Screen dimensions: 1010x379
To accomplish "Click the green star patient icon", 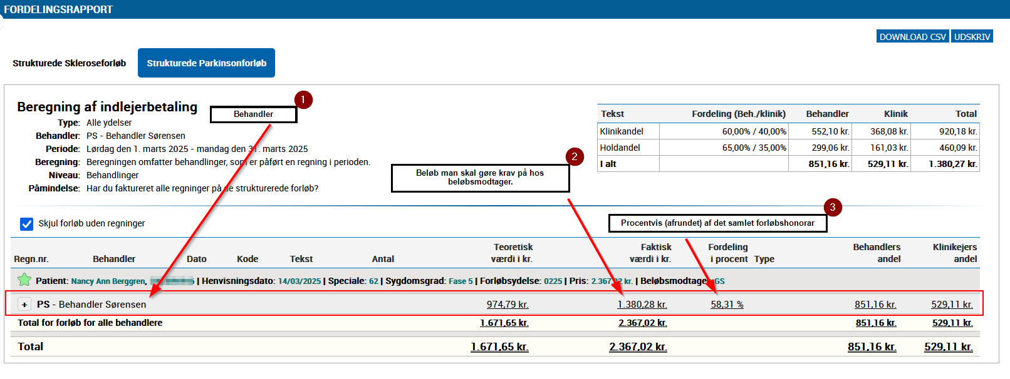I will (x=24, y=280).
